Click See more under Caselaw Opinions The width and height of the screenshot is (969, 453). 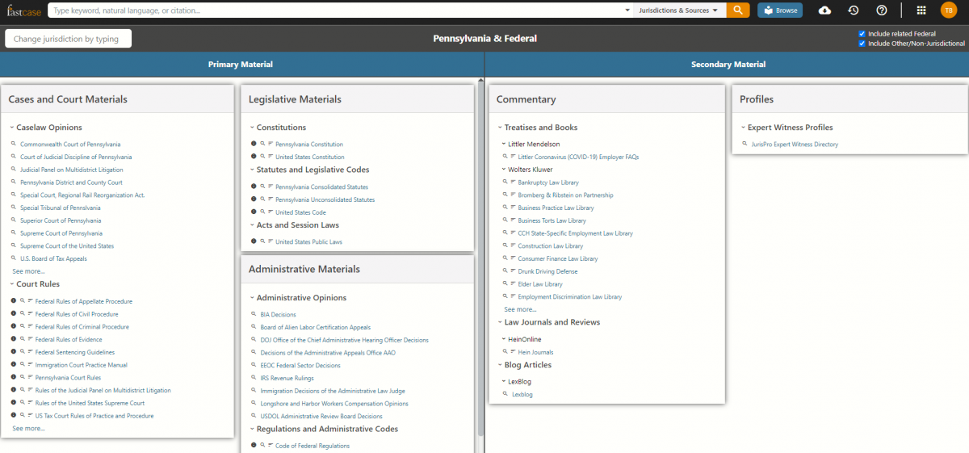point(28,271)
